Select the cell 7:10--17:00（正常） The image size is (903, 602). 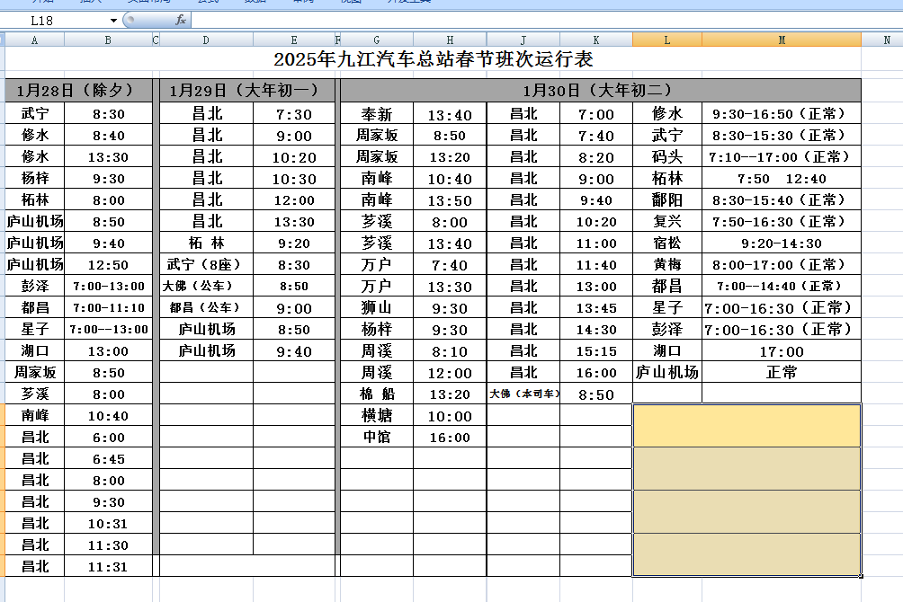[782, 157]
